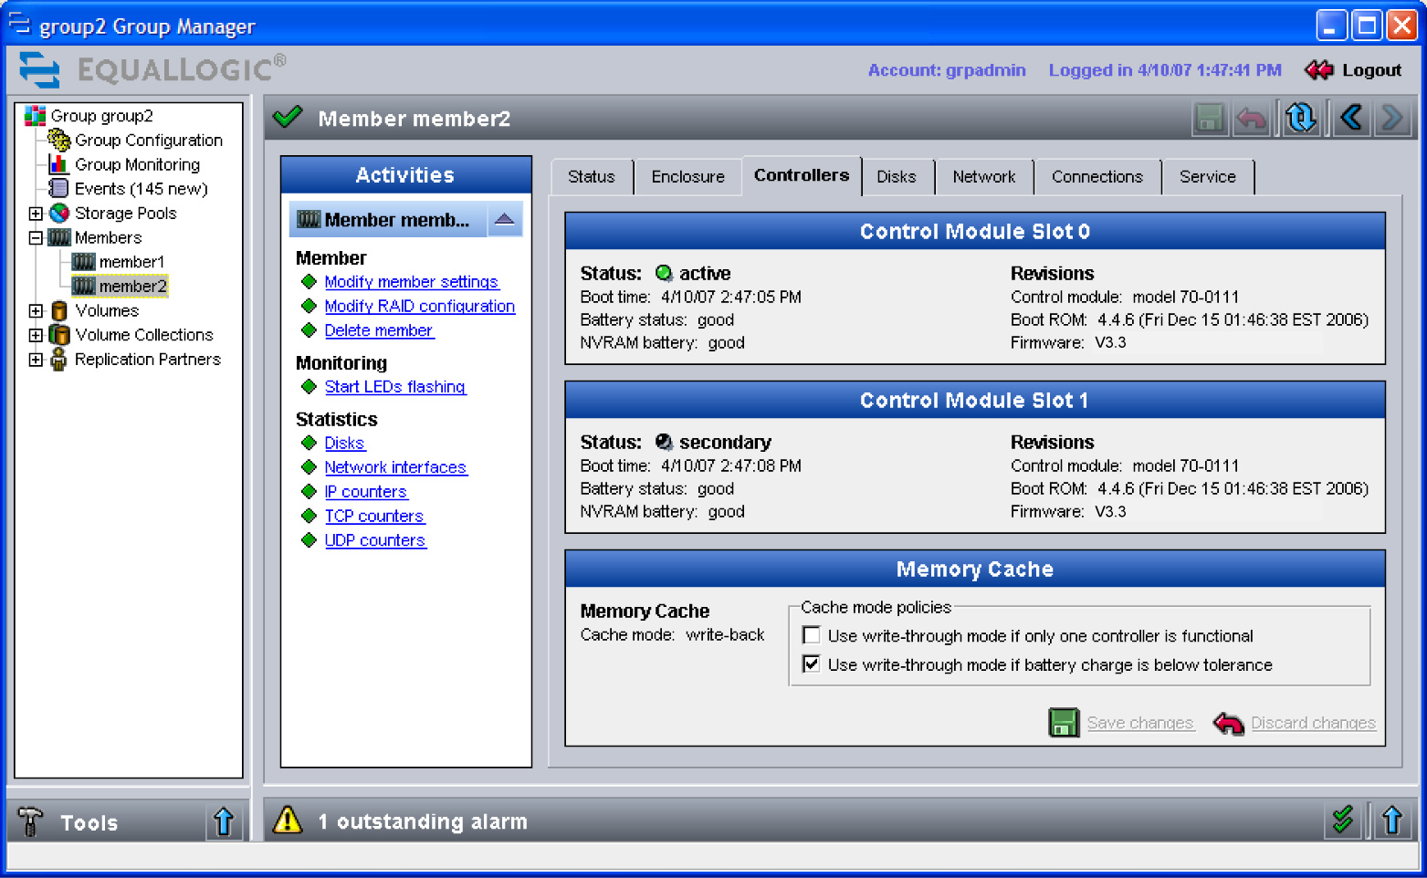The image size is (1427, 878).
Task: Switch to the Enclosure tab
Action: 688,177
